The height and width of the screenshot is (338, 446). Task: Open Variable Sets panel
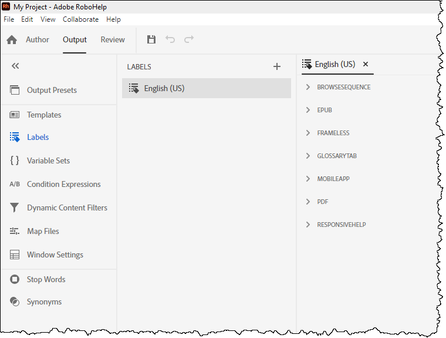pyautogui.click(x=48, y=160)
